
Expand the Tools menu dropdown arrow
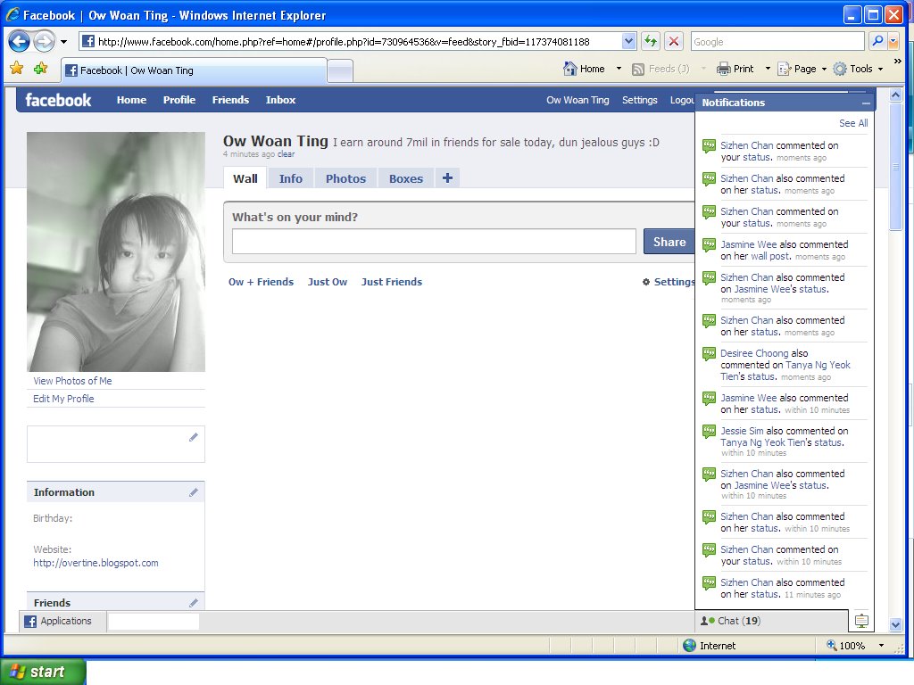880,69
